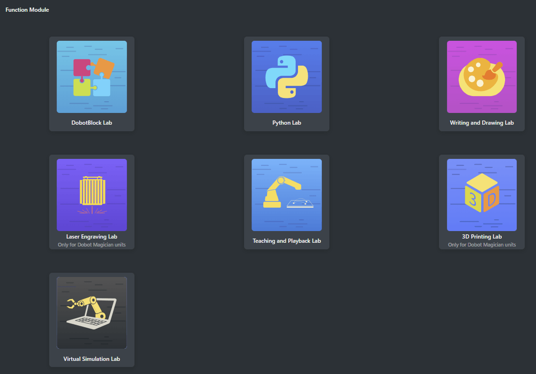
Task: Open the robot arm on laptop icon
Action: tap(91, 313)
